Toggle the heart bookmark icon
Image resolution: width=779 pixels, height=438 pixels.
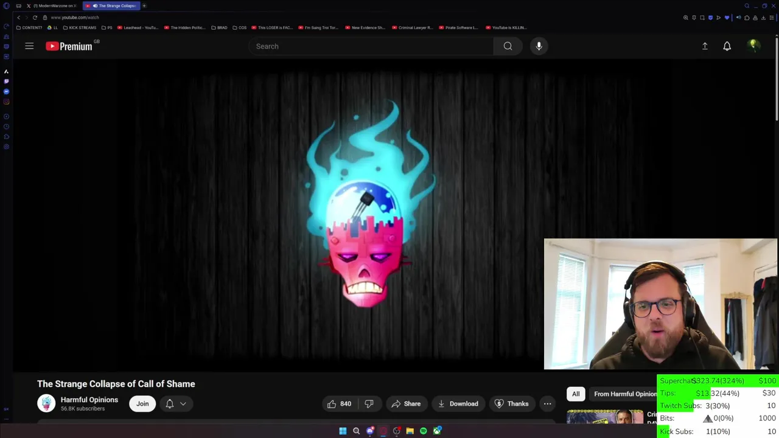click(727, 18)
